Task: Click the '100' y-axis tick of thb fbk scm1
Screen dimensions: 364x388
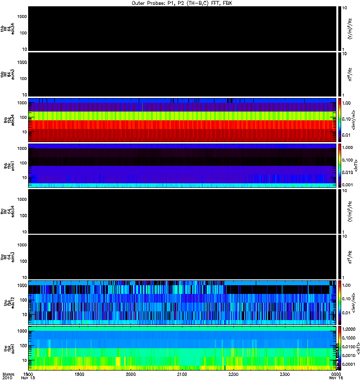Action: [23, 163]
